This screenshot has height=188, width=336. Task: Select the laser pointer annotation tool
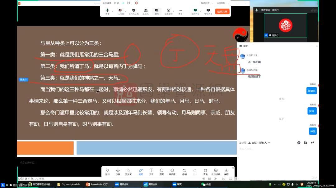(x=129, y=171)
